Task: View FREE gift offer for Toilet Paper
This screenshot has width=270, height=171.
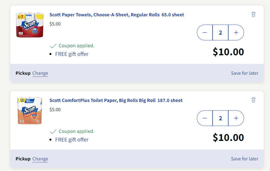Action: click(x=72, y=140)
